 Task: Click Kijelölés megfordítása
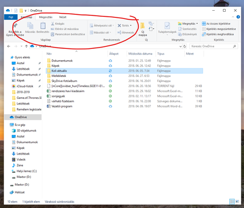tap(218, 34)
